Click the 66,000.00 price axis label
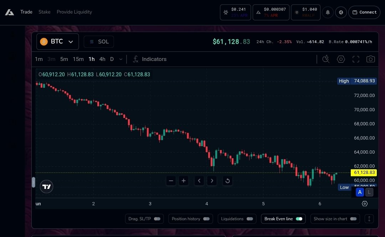 pos(364,138)
